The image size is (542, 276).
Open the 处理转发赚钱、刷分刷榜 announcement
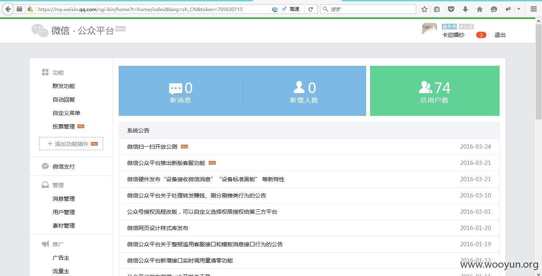(197, 195)
